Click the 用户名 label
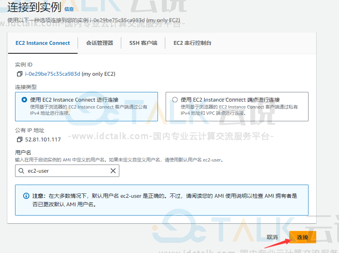This screenshot has height=253, width=339. coord(23,153)
